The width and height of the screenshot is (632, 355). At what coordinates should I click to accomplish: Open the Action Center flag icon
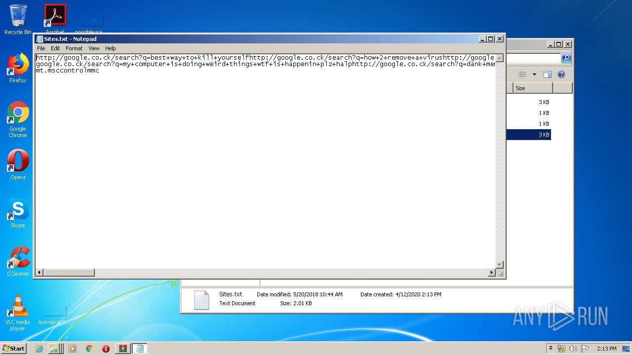585,349
